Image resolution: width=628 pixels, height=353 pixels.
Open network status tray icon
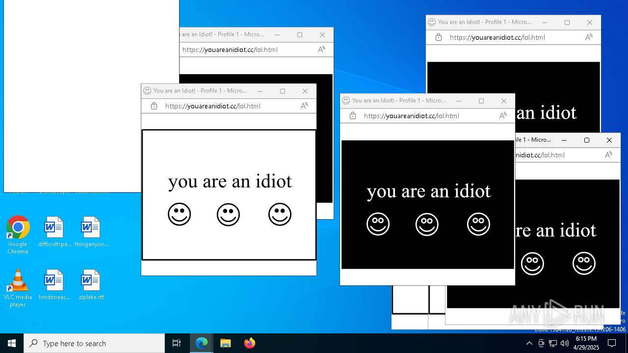coord(553,343)
